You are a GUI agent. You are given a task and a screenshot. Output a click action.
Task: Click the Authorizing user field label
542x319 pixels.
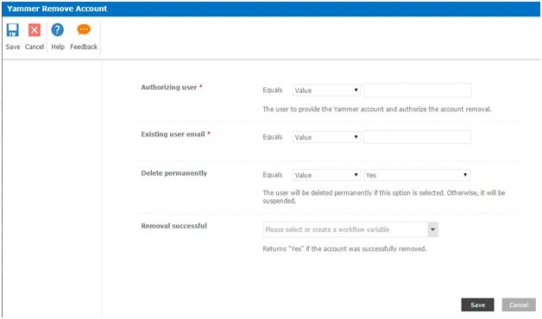tap(168, 87)
